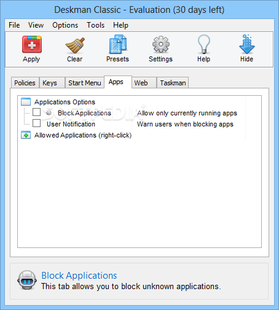
Task: Click the Help lightbulb icon
Action: point(204,44)
